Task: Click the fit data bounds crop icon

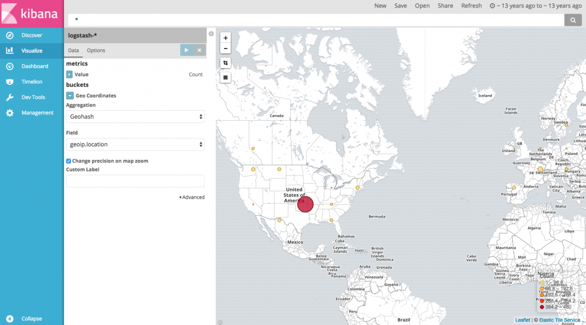Action: [225, 63]
